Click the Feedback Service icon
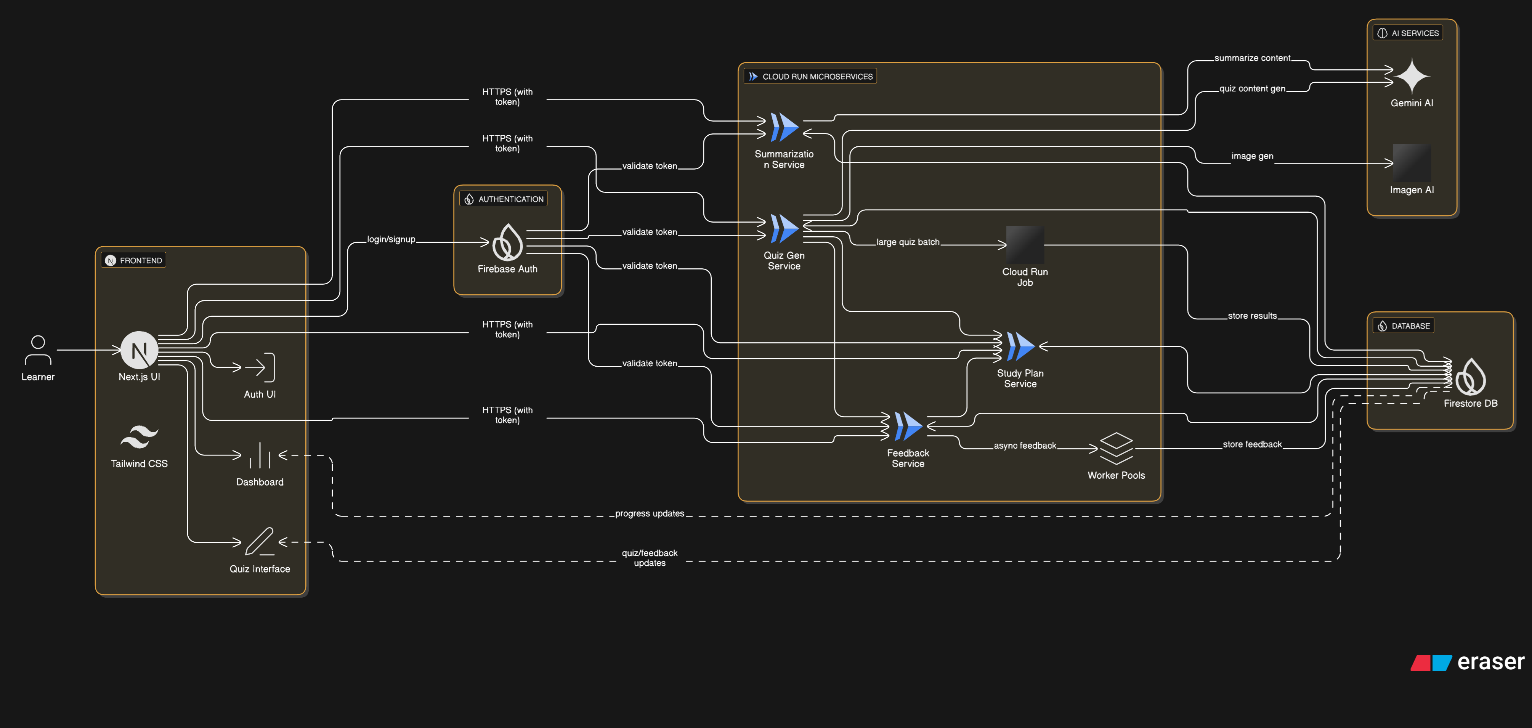The height and width of the screenshot is (728, 1532). 908,427
